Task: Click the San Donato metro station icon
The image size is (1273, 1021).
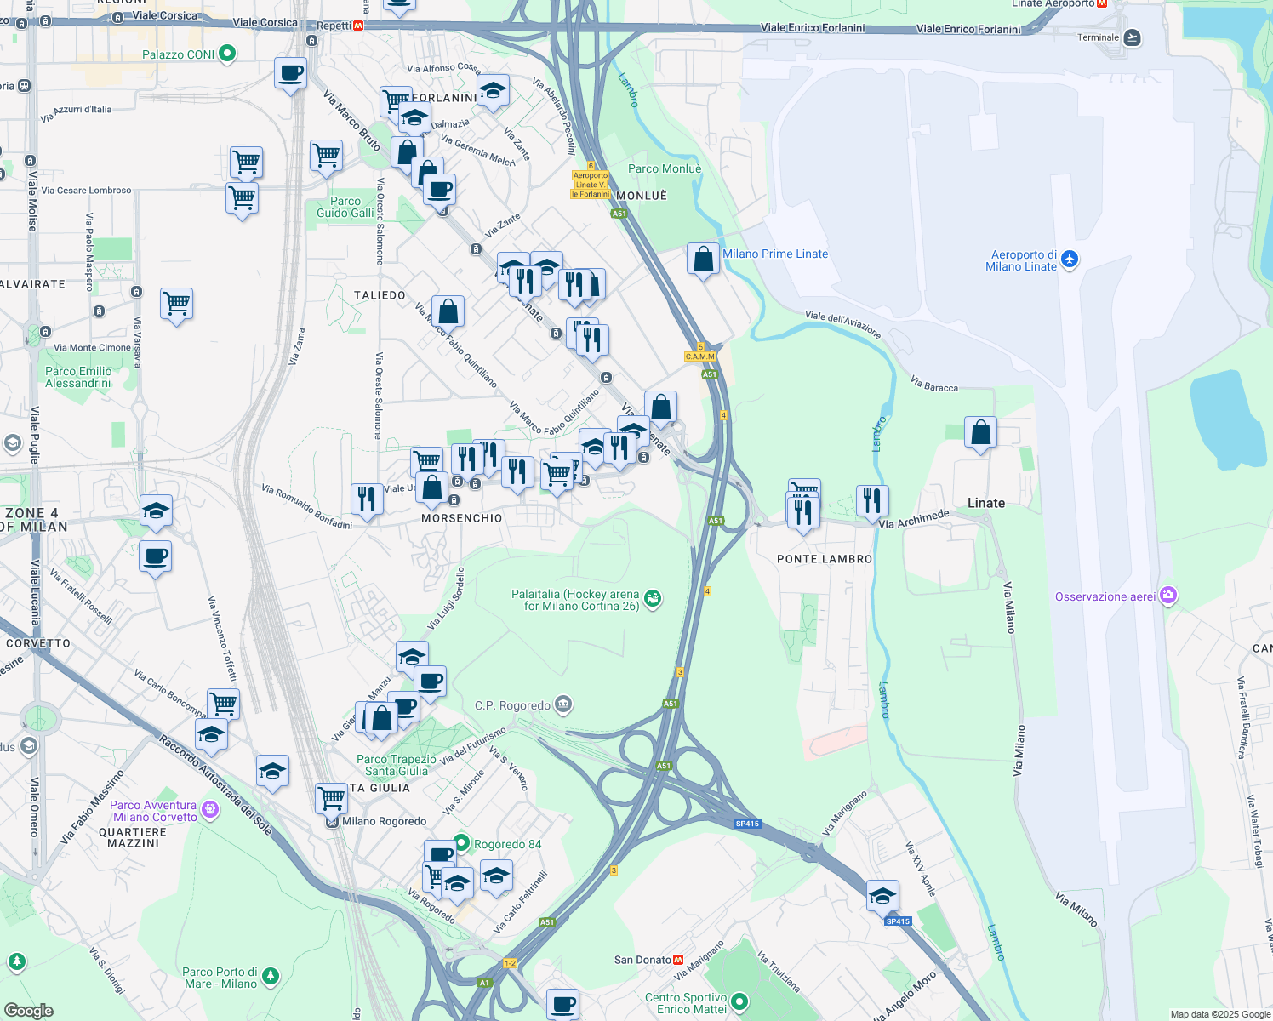Action: point(678,959)
